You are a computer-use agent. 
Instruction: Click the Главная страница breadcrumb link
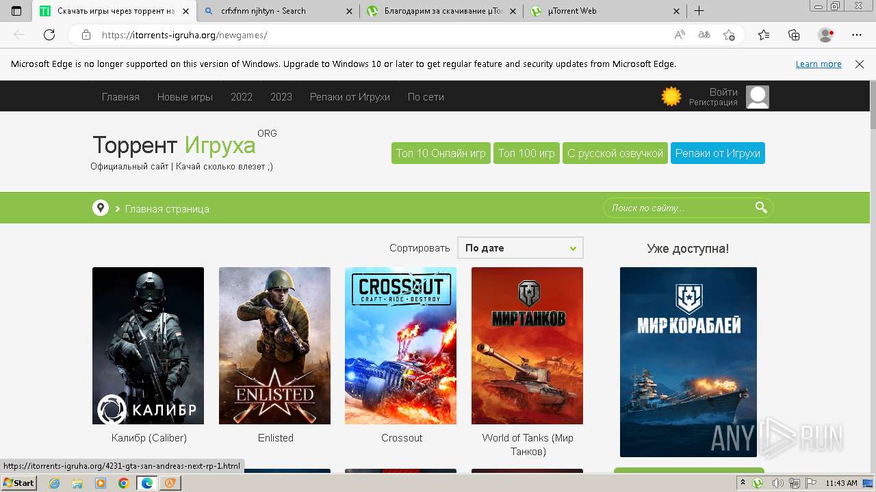pos(167,209)
